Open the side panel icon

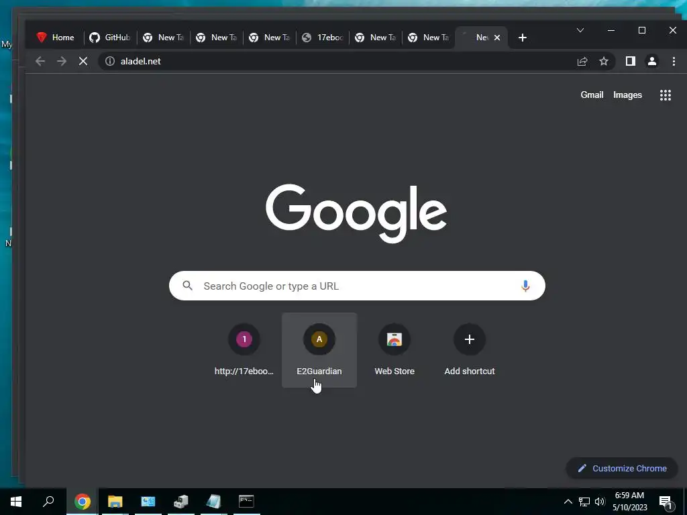[631, 61]
